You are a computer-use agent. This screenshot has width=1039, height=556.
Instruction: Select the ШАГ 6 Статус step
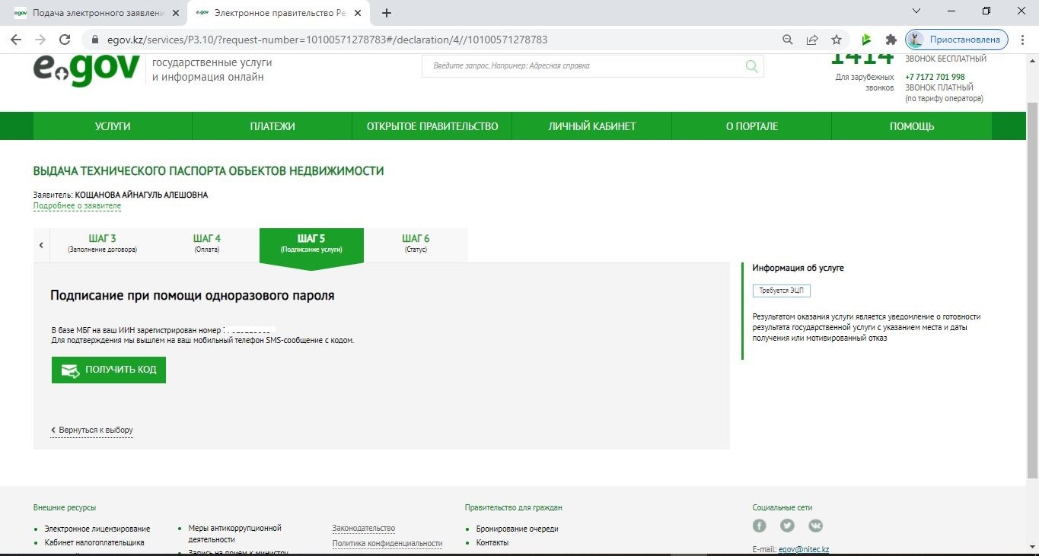(416, 243)
